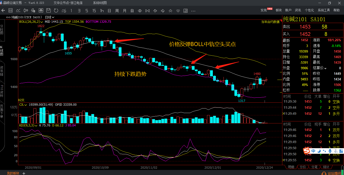Image resolution: width=344 pixels, height=175 pixels.
Task: Click the Sogou microphone voice input icon
Action: [330, 151]
